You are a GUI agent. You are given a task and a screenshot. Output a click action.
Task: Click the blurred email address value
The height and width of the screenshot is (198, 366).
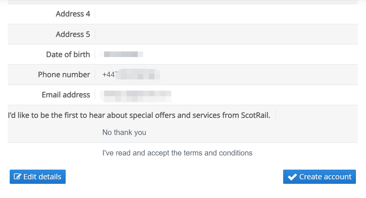pyautogui.click(x=137, y=96)
